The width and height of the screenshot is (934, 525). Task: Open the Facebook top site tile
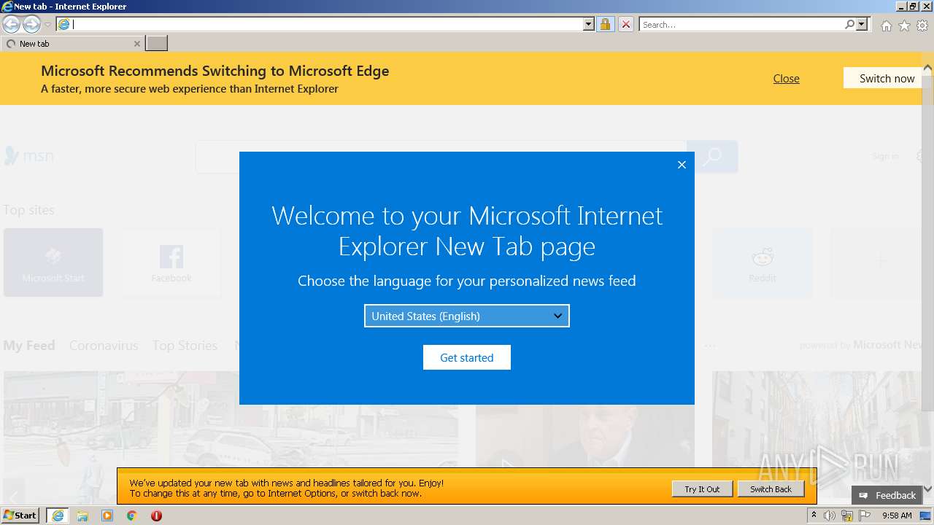[171, 262]
